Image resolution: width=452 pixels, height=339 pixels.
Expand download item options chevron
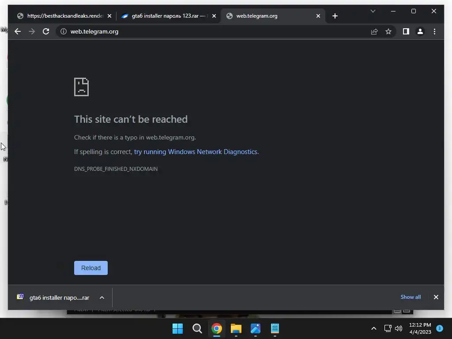pyautogui.click(x=102, y=298)
